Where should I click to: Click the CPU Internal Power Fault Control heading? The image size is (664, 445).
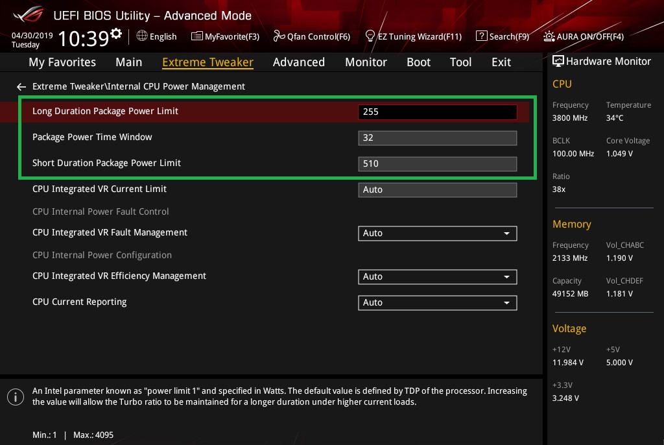[x=101, y=211]
